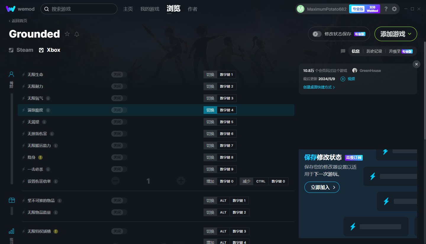Click the MaximumPotato682 avatar

[x=300, y=9]
